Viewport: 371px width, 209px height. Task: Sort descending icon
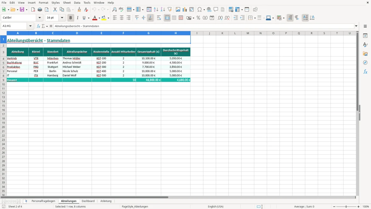(x=163, y=10)
